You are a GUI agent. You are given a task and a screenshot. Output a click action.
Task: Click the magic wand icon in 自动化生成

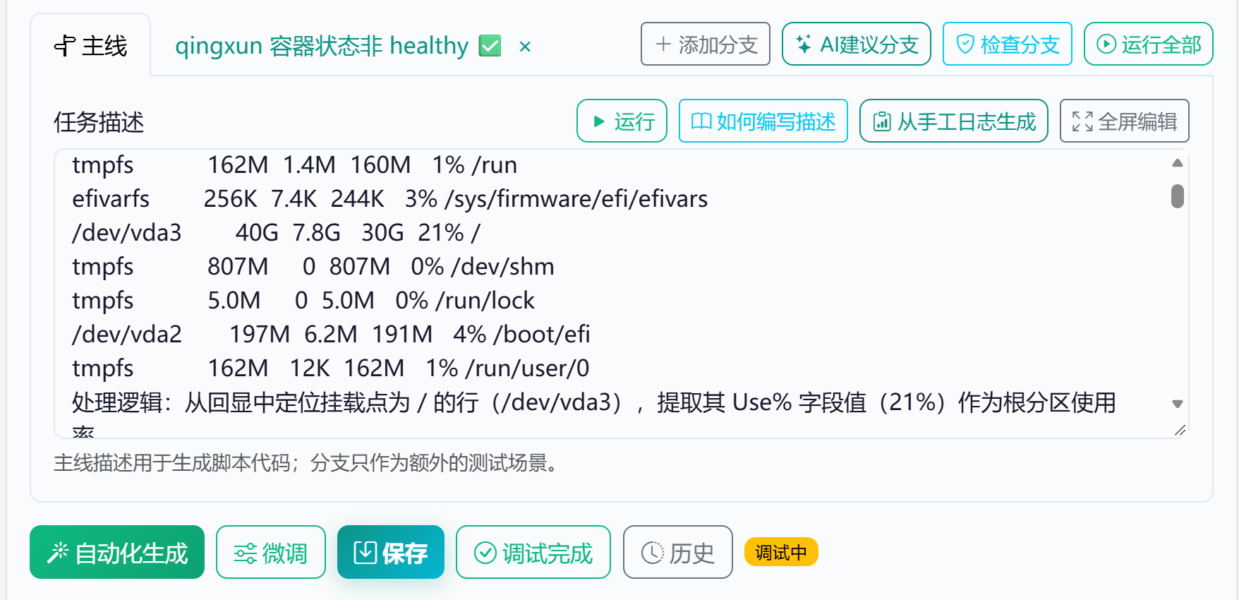click(x=58, y=552)
